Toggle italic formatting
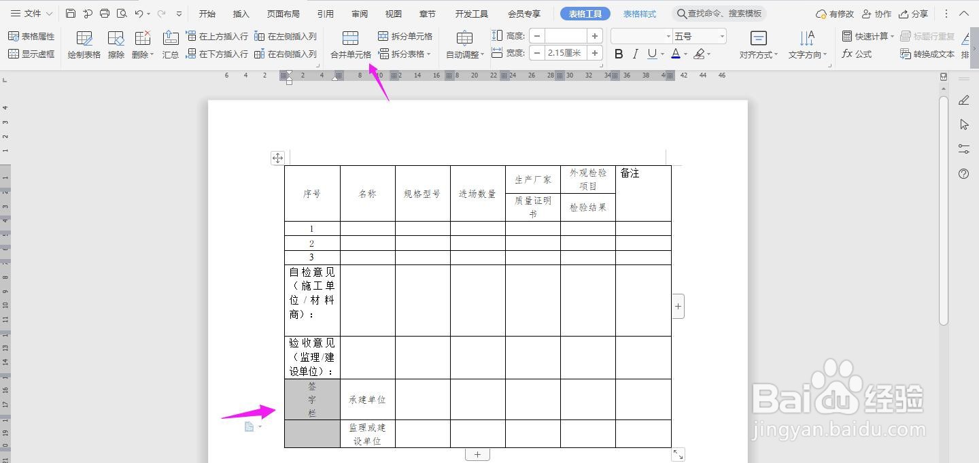This screenshot has width=979, height=463. click(634, 53)
